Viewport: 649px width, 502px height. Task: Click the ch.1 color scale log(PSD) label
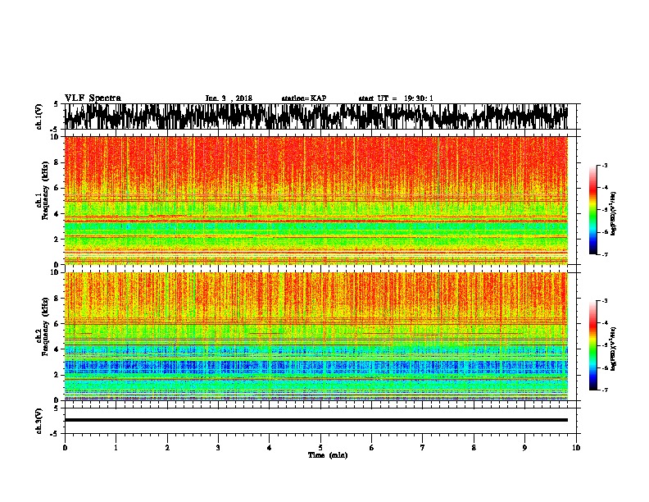[x=614, y=213]
